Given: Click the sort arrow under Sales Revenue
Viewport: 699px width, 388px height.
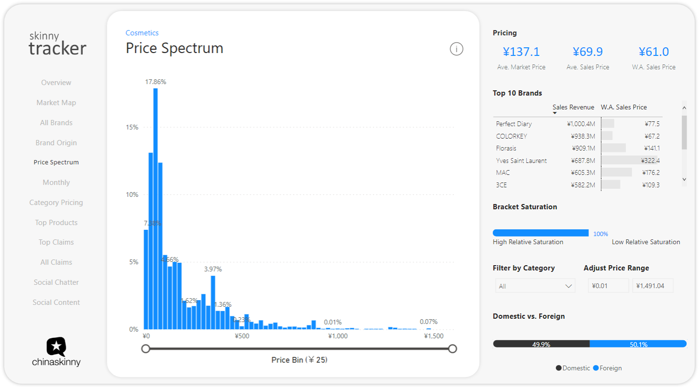Looking at the screenshot, I should coord(555,113).
